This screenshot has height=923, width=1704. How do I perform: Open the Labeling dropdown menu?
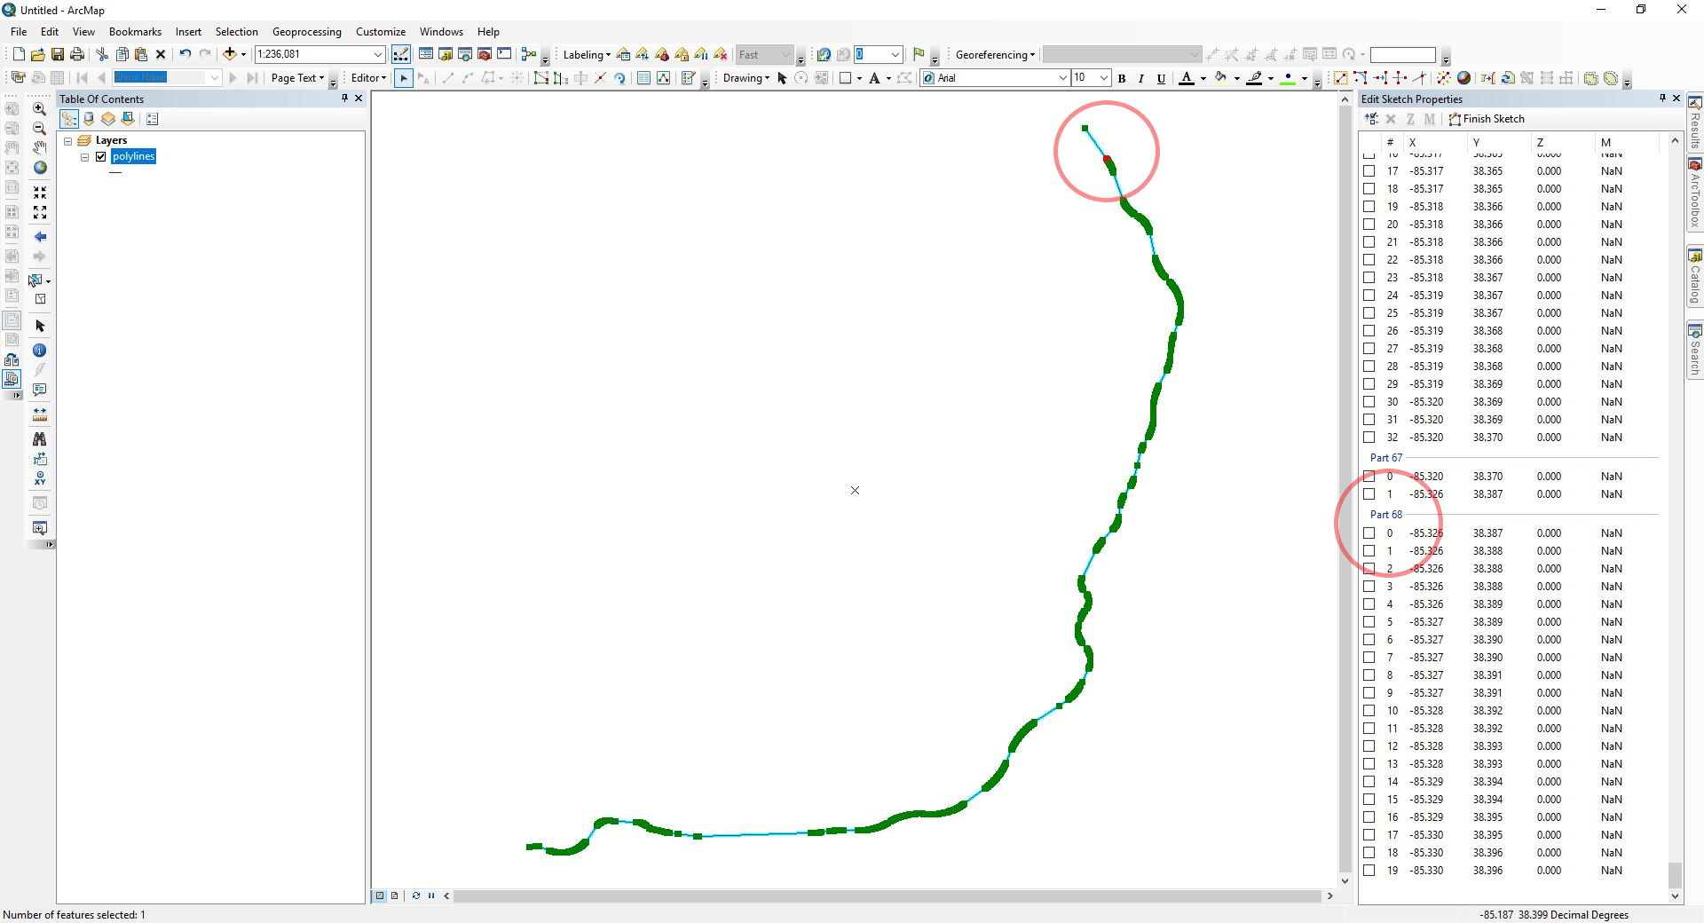587,55
